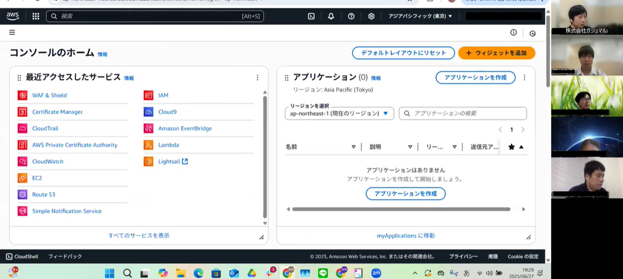The width and height of the screenshot is (623, 279).
Task: Click the Amazon EventBridge service icon
Action: coord(148,128)
